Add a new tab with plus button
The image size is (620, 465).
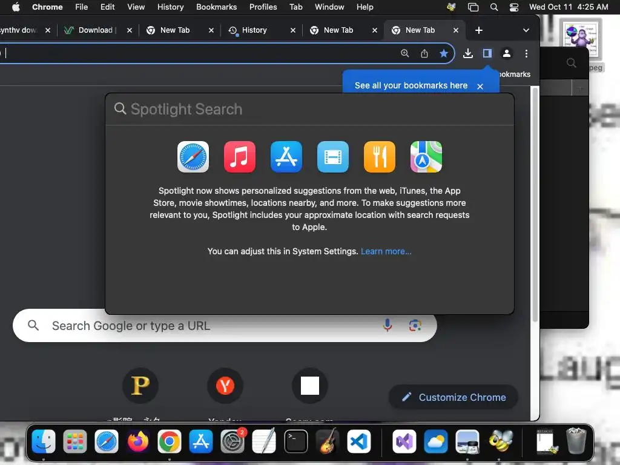tap(478, 30)
